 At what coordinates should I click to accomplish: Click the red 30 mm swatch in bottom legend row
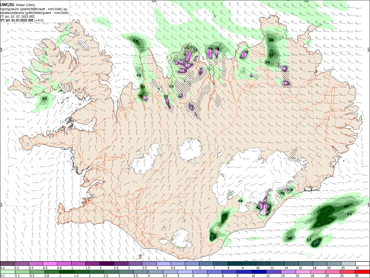[x=362, y=272]
